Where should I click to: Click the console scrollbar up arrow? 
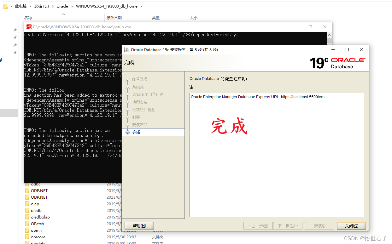pyautogui.click(x=330, y=35)
